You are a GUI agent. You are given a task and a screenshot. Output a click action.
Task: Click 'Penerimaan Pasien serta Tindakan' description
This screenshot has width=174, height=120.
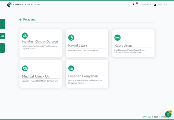(39, 47)
